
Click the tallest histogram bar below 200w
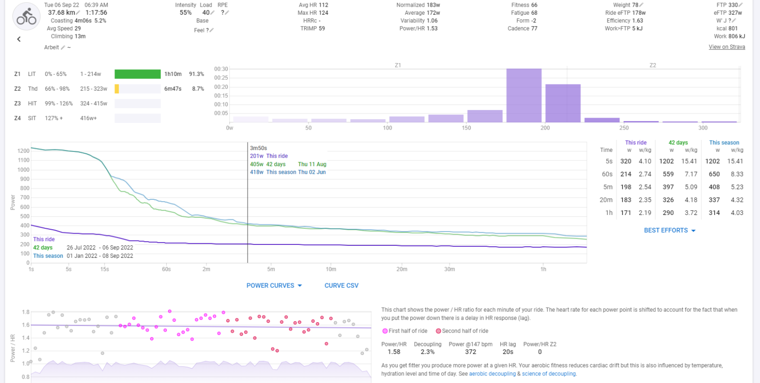[x=524, y=95]
